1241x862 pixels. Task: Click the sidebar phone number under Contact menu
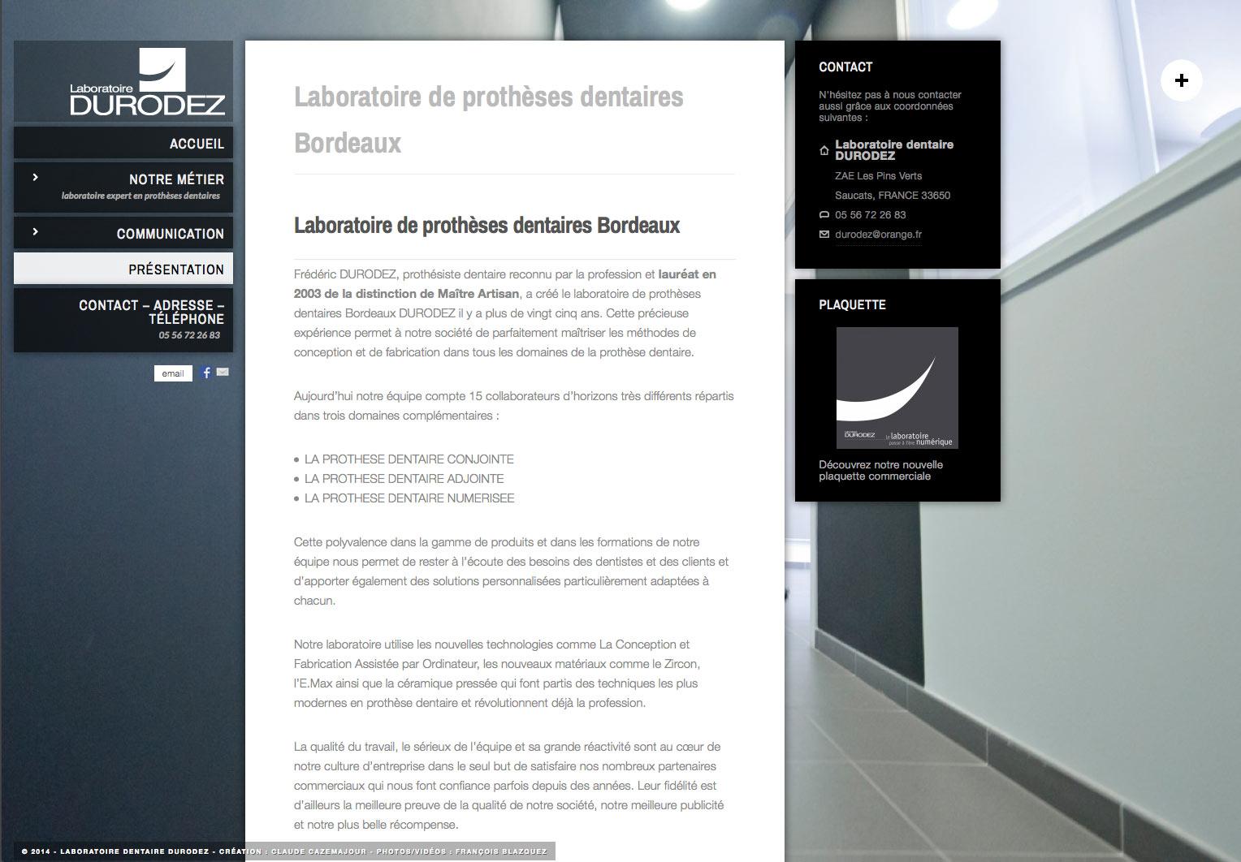point(189,335)
